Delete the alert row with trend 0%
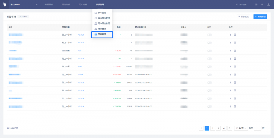Image resolution: width=274 pixels, height=138 pixels. tap(235, 59)
